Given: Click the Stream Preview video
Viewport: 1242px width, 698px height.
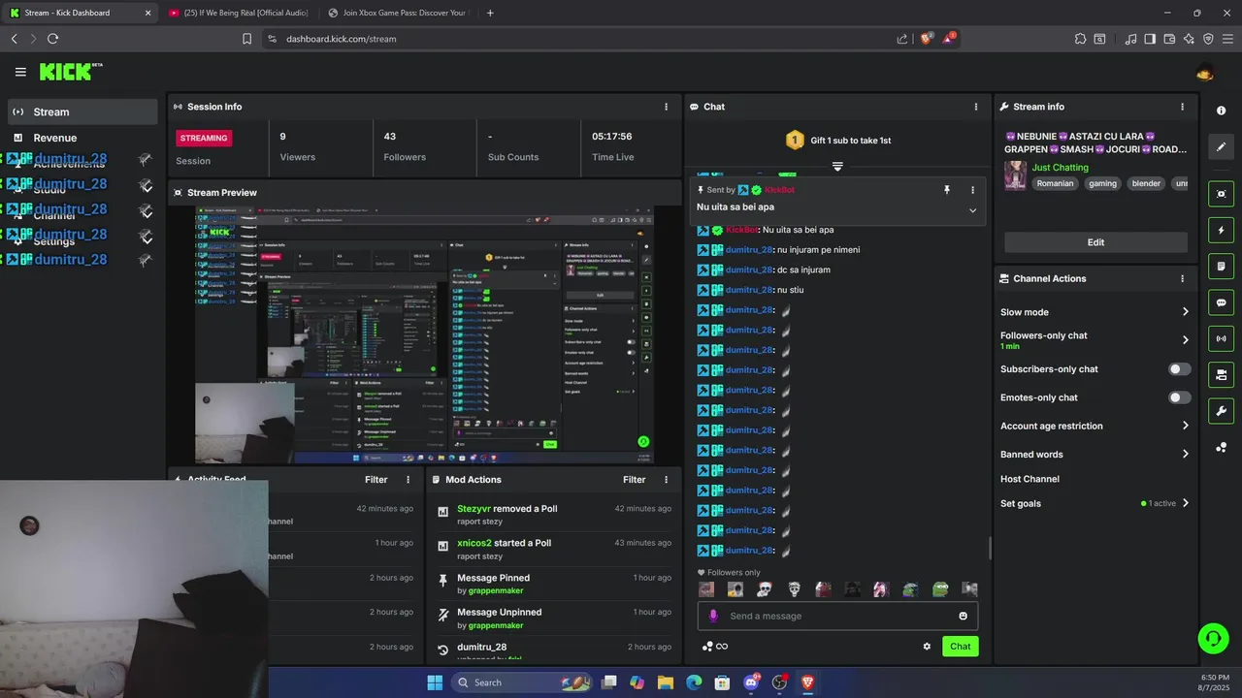Looking at the screenshot, I should (x=424, y=334).
